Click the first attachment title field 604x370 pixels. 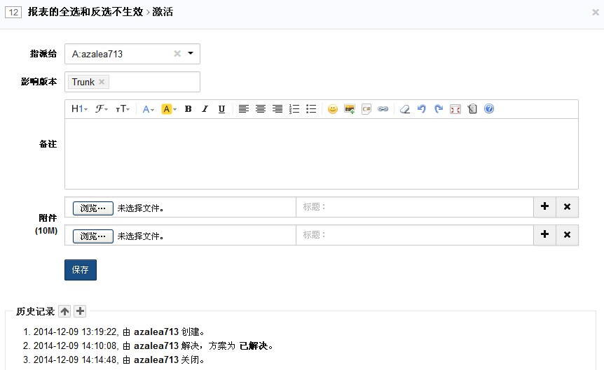[415, 207]
